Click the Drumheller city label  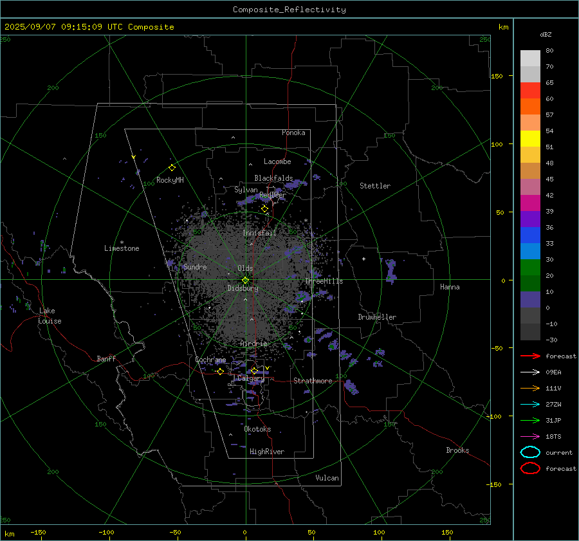click(377, 317)
